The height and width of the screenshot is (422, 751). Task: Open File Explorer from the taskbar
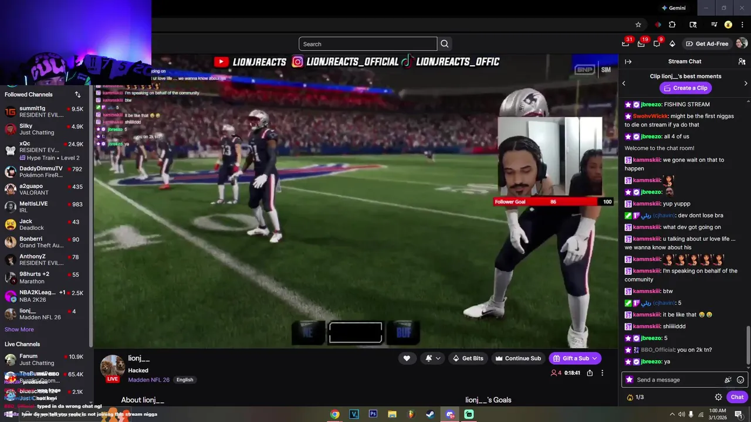tap(392, 414)
